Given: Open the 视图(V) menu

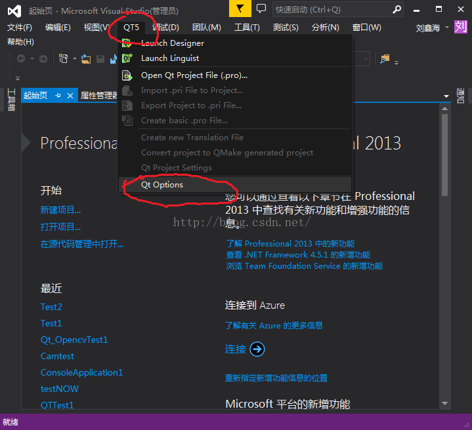Looking at the screenshot, I should (x=97, y=28).
